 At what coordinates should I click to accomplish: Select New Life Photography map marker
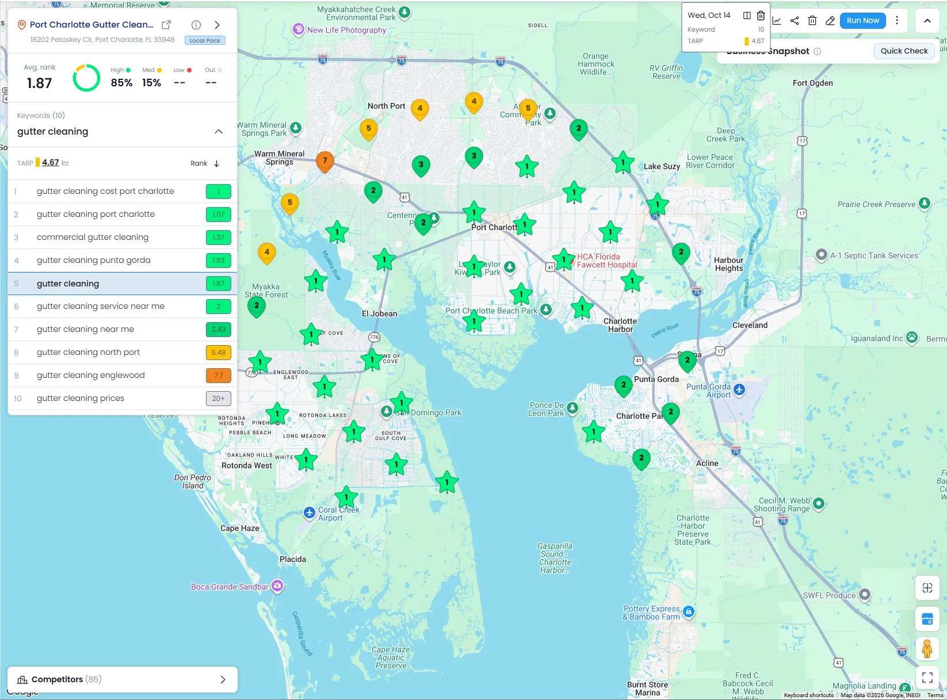[299, 29]
